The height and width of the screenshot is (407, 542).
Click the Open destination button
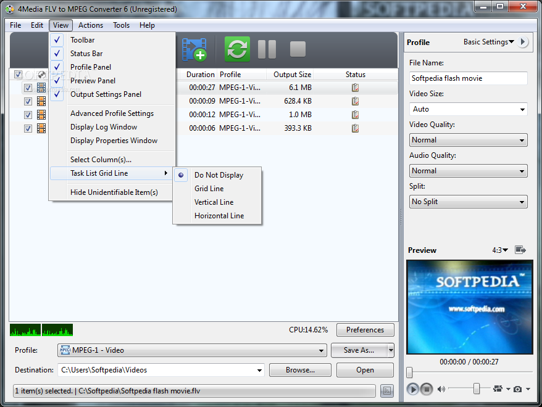click(365, 370)
